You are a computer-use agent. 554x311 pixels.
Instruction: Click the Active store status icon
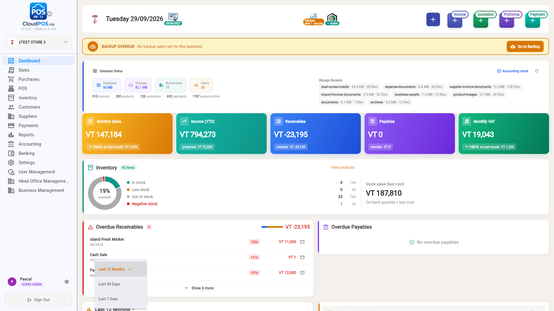tap(332, 19)
